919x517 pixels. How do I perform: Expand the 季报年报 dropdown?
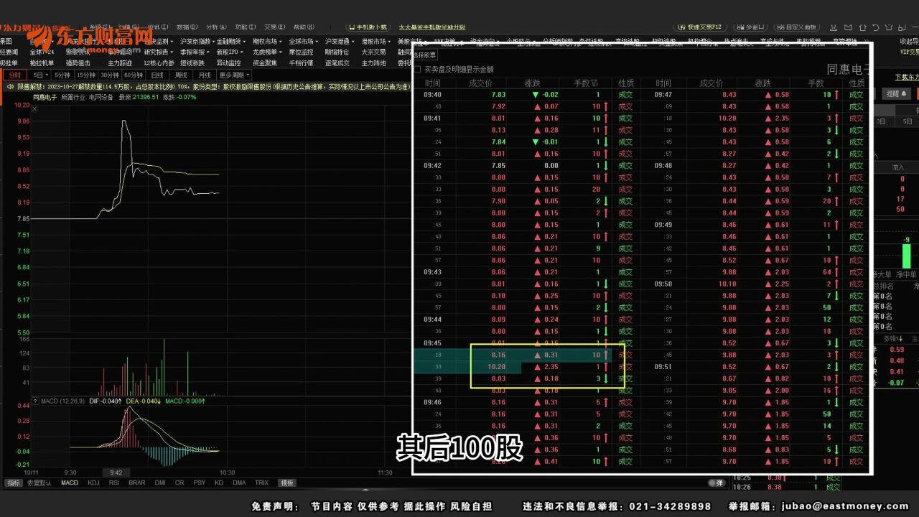click(196, 52)
